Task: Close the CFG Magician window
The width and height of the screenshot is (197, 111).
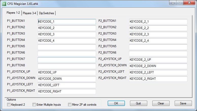Action: pyautogui.click(x=189, y=3)
